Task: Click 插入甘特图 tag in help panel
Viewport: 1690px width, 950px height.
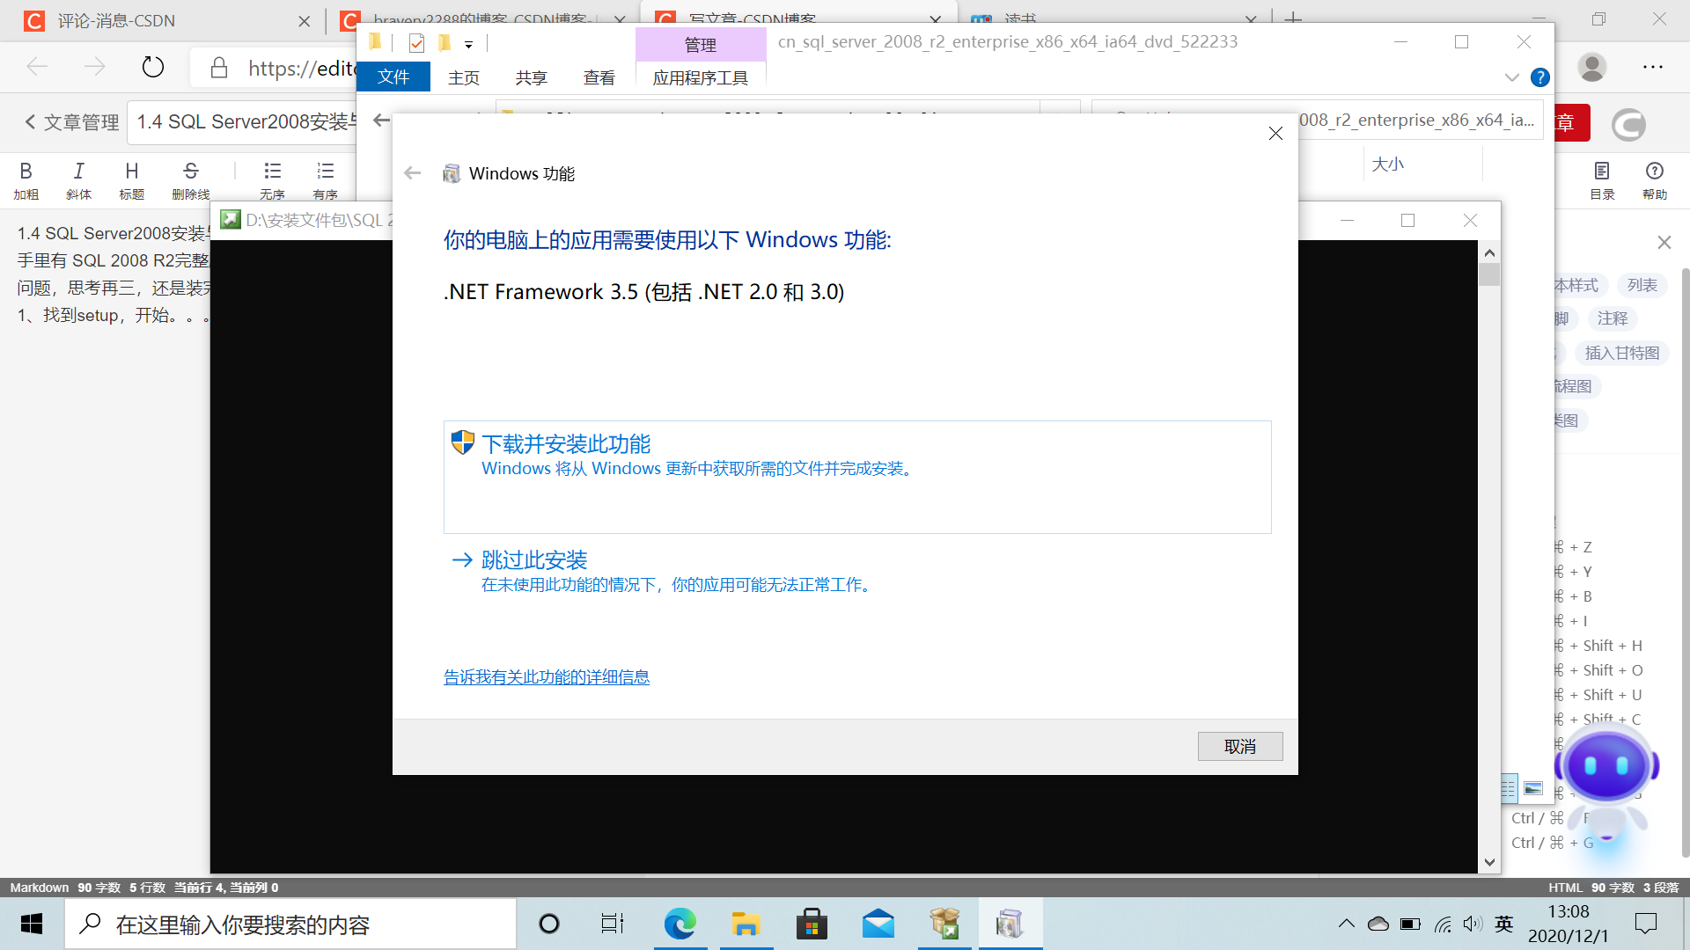Action: (1621, 353)
